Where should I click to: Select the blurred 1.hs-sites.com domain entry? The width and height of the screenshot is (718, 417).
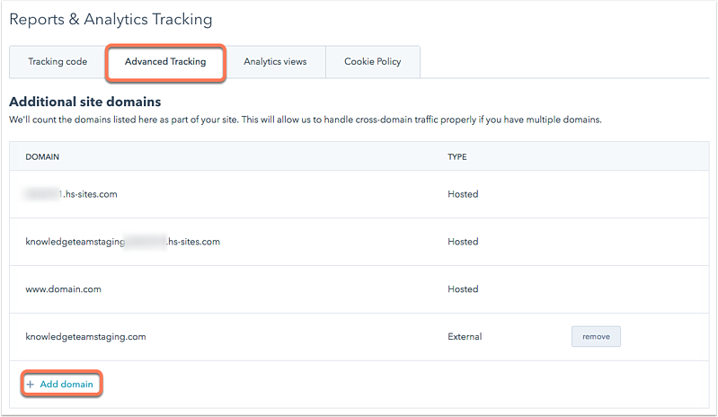click(71, 194)
